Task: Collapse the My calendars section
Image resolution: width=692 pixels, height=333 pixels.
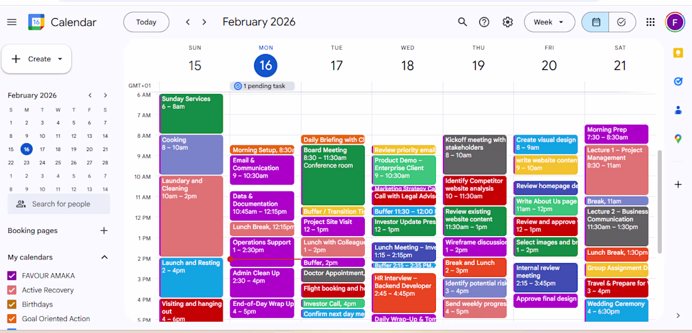Action: pos(104,257)
